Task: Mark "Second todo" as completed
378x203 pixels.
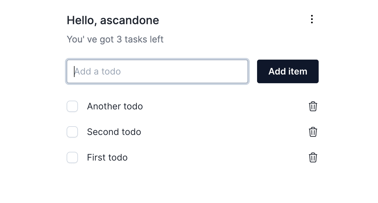Action: 72,132
